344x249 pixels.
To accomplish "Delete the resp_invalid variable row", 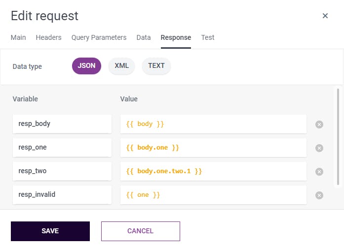I will tap(319, 195).
